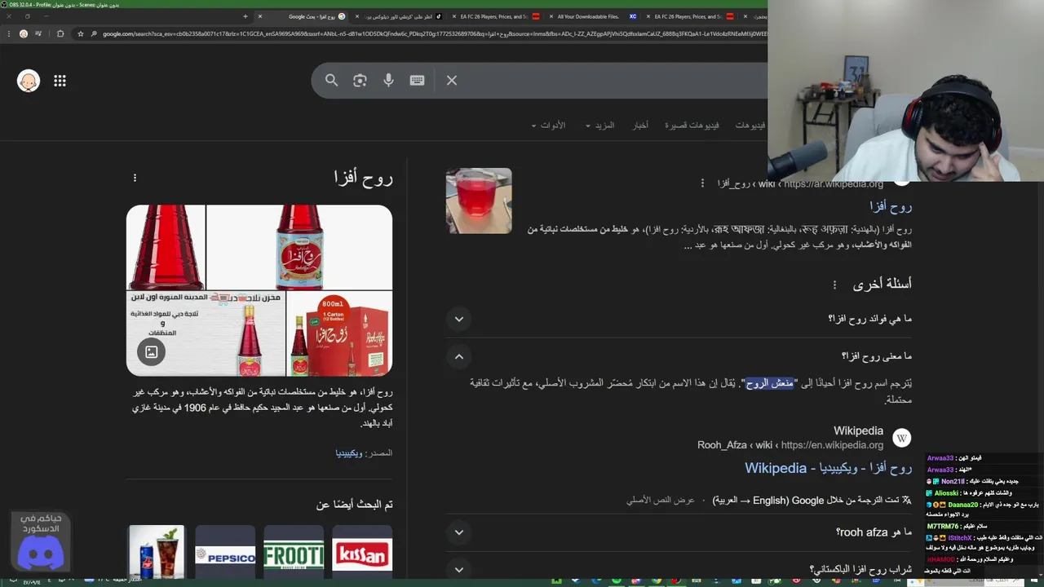
Task: Expand question ما هي فوائد روح افزا
Action: pyautogui.click(x=459, y=319)
